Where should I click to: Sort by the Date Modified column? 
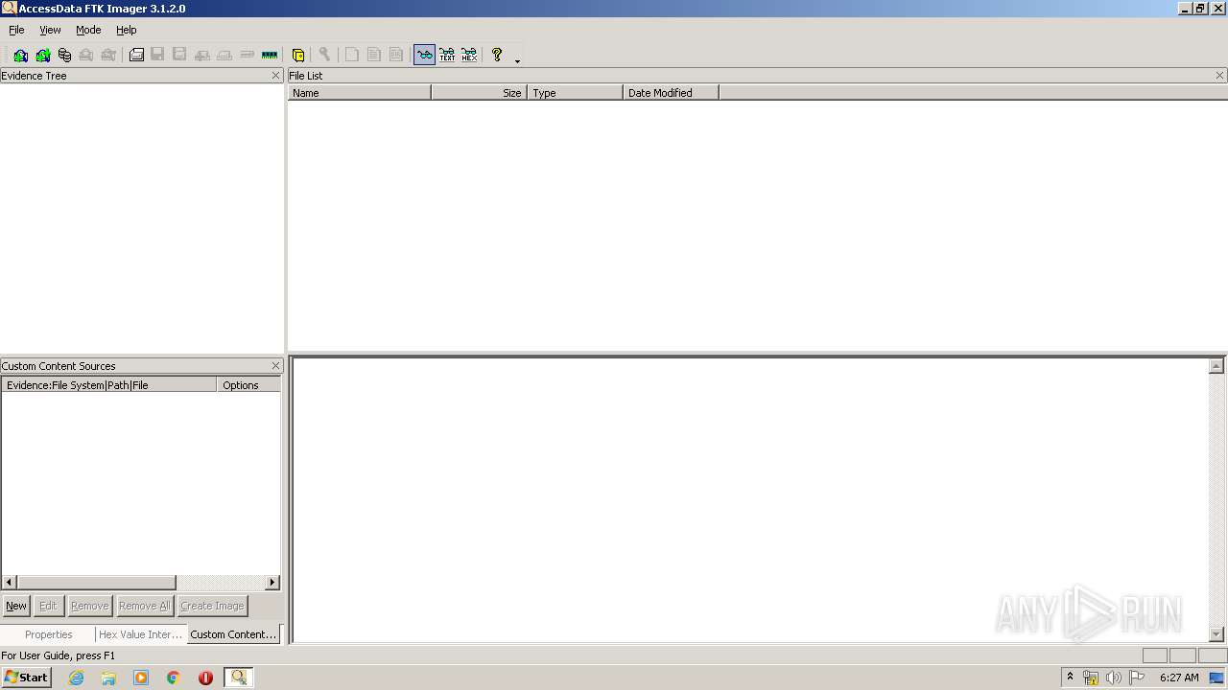click(x=672, y=93)
